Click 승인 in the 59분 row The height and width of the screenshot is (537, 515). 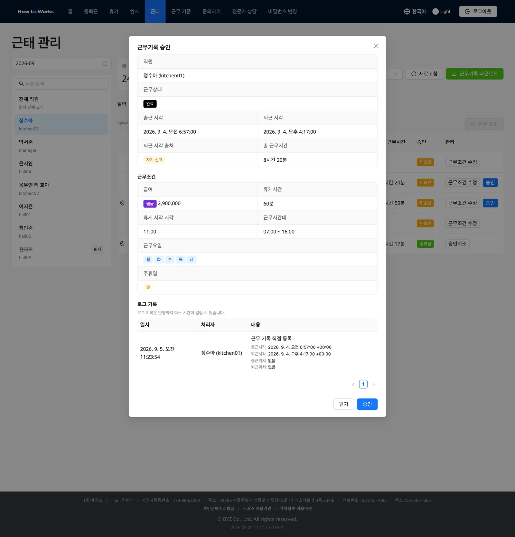[490, 203]
